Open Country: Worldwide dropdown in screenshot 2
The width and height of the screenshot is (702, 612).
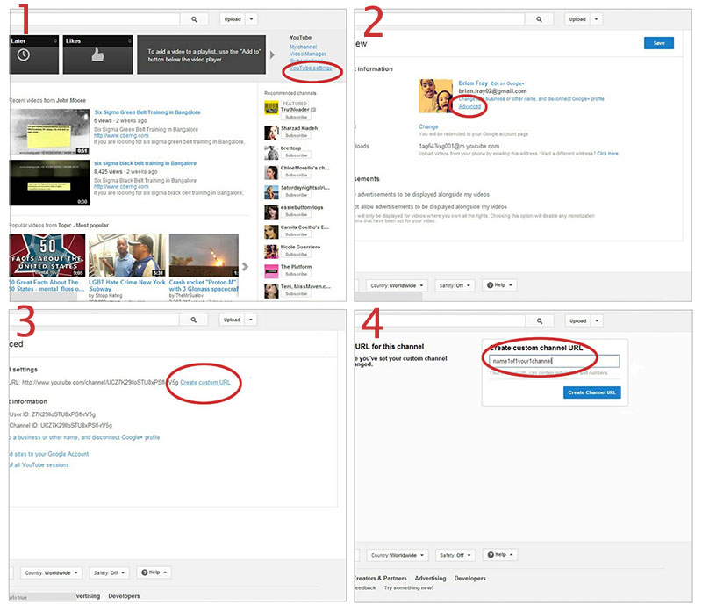[x=397, y=285]
